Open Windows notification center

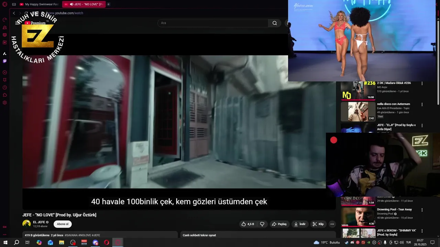click(433, 243)
